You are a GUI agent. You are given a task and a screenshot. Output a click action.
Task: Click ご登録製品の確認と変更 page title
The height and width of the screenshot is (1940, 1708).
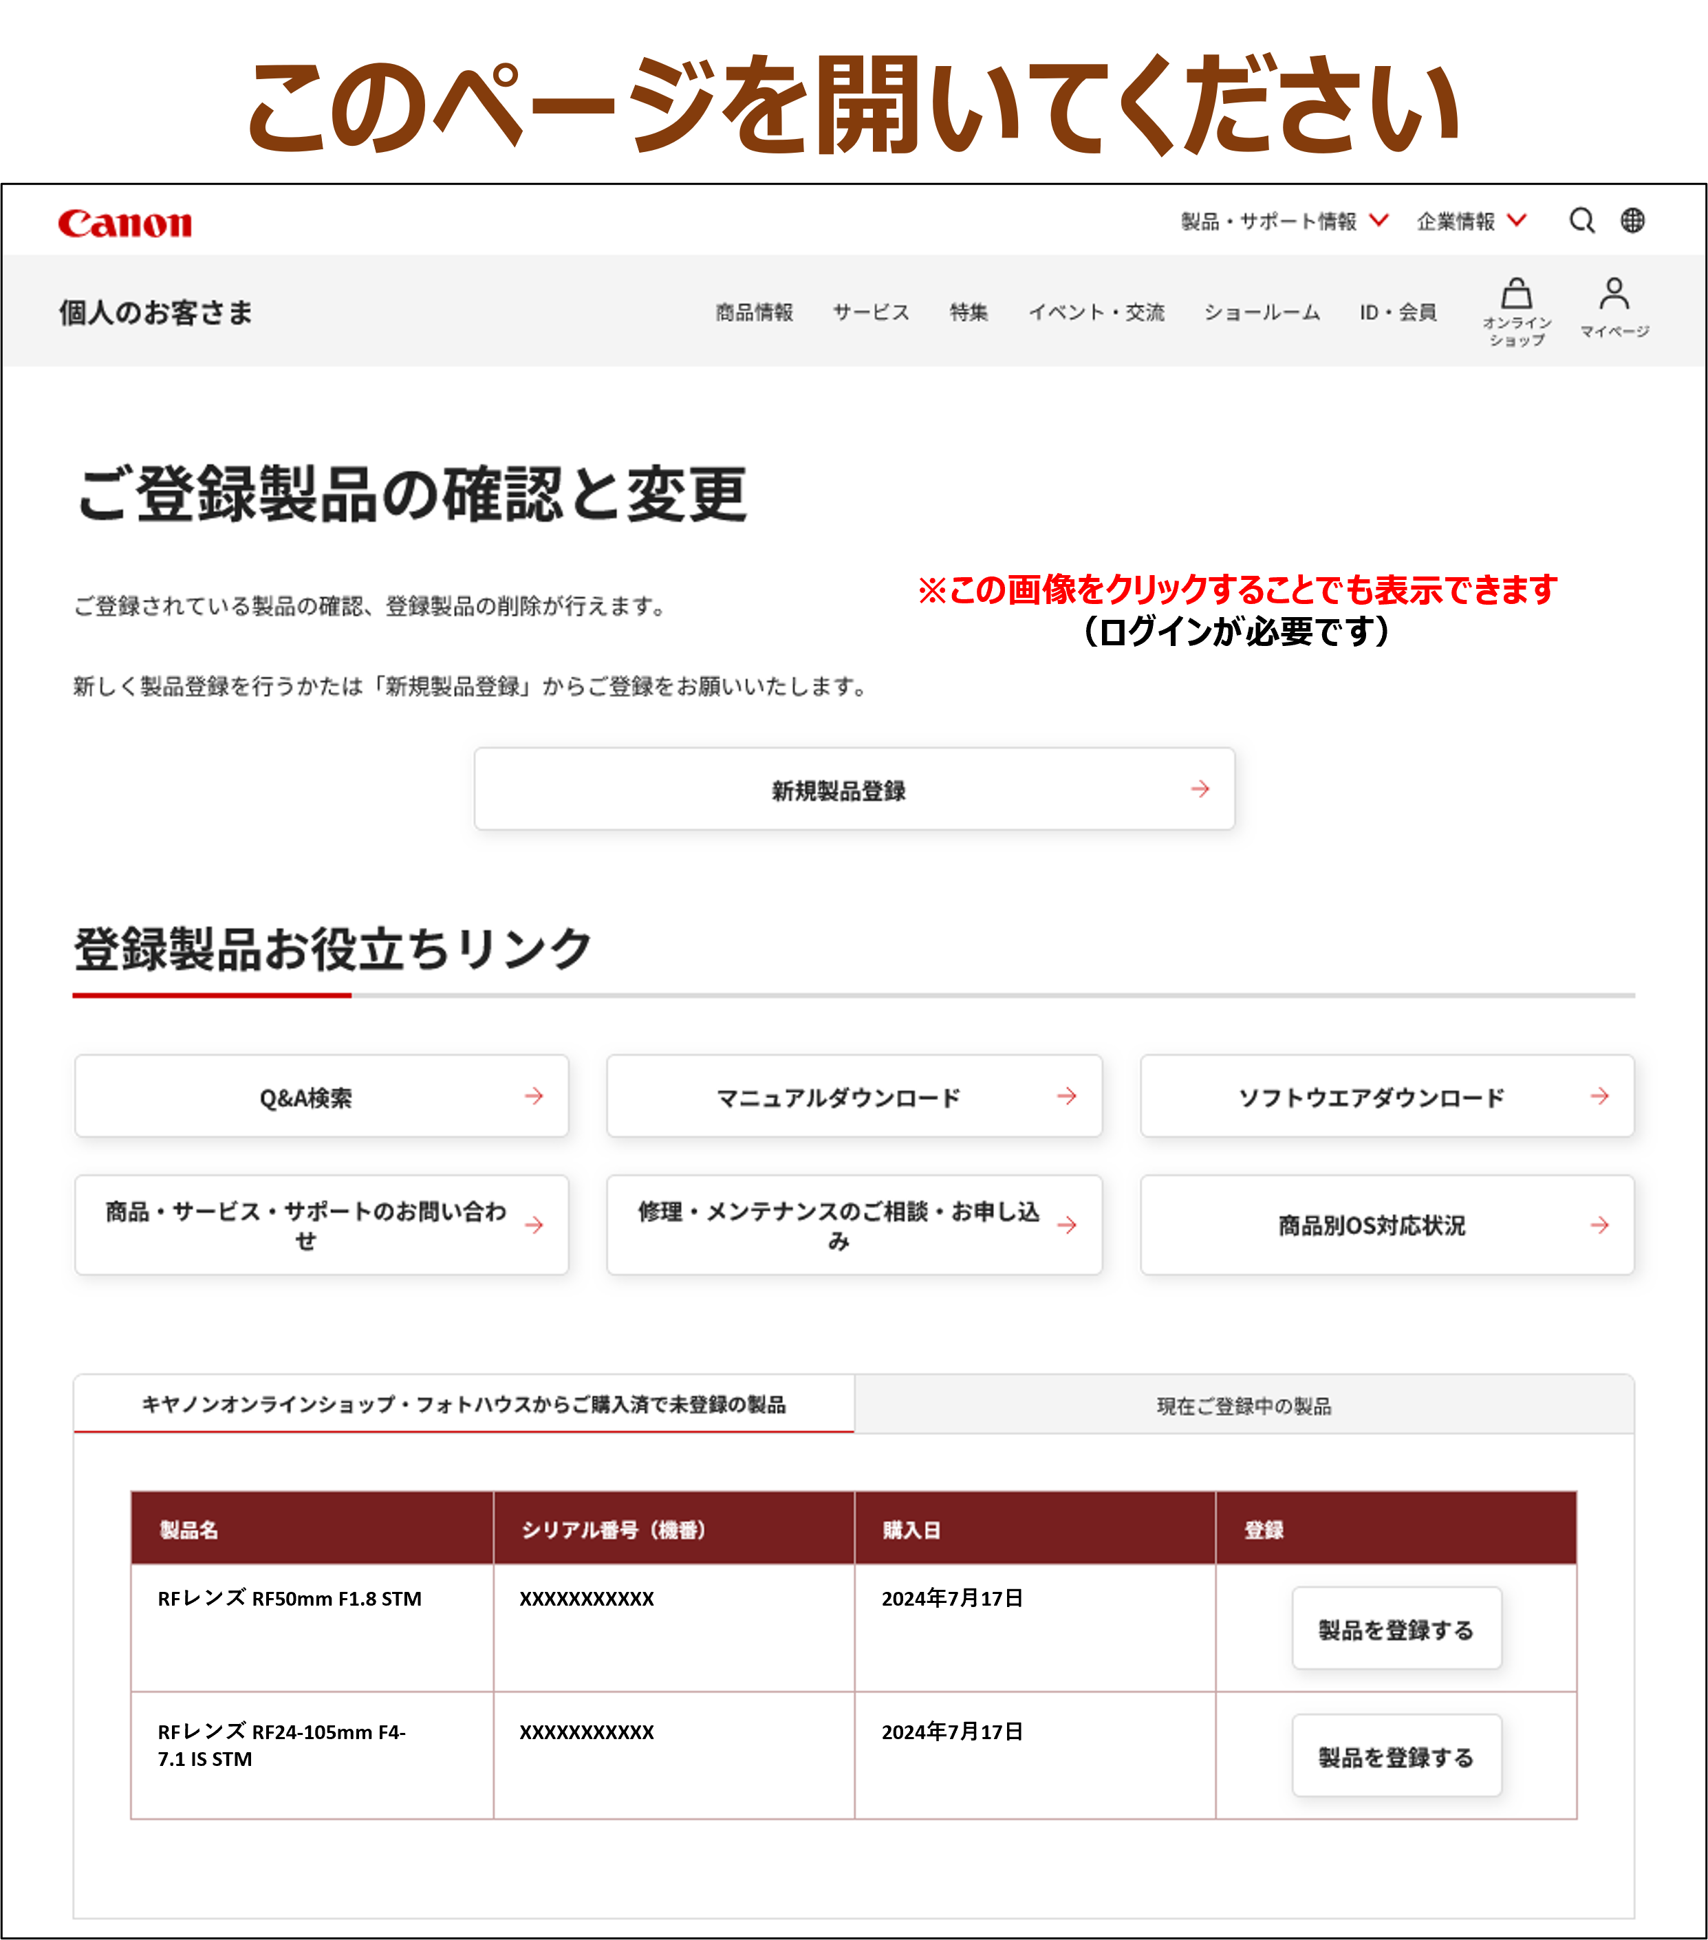(412, 493)
